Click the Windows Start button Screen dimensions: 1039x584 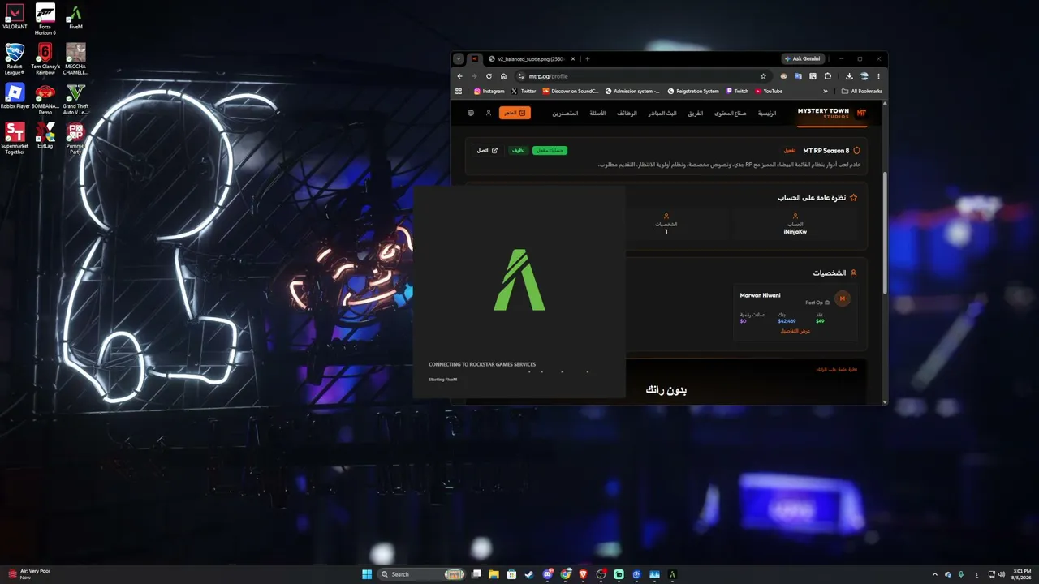click(367, 574)
